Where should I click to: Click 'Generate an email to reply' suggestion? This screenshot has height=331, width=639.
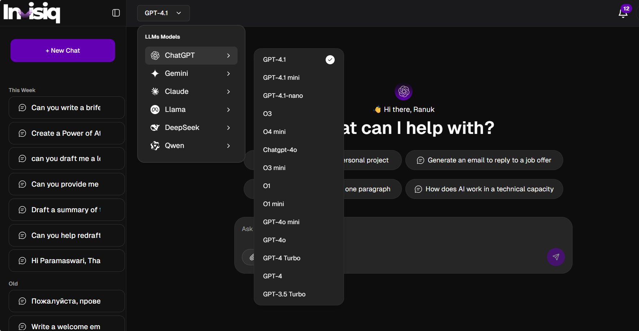[x=484, y=160]
